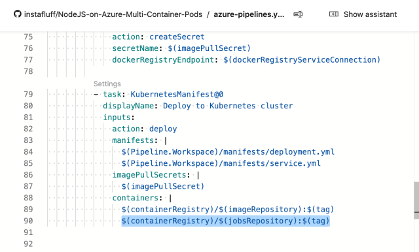Click the highlighted jobsRepository container line
This screenshot has width=419, height=252.
[x=225, y=221]
